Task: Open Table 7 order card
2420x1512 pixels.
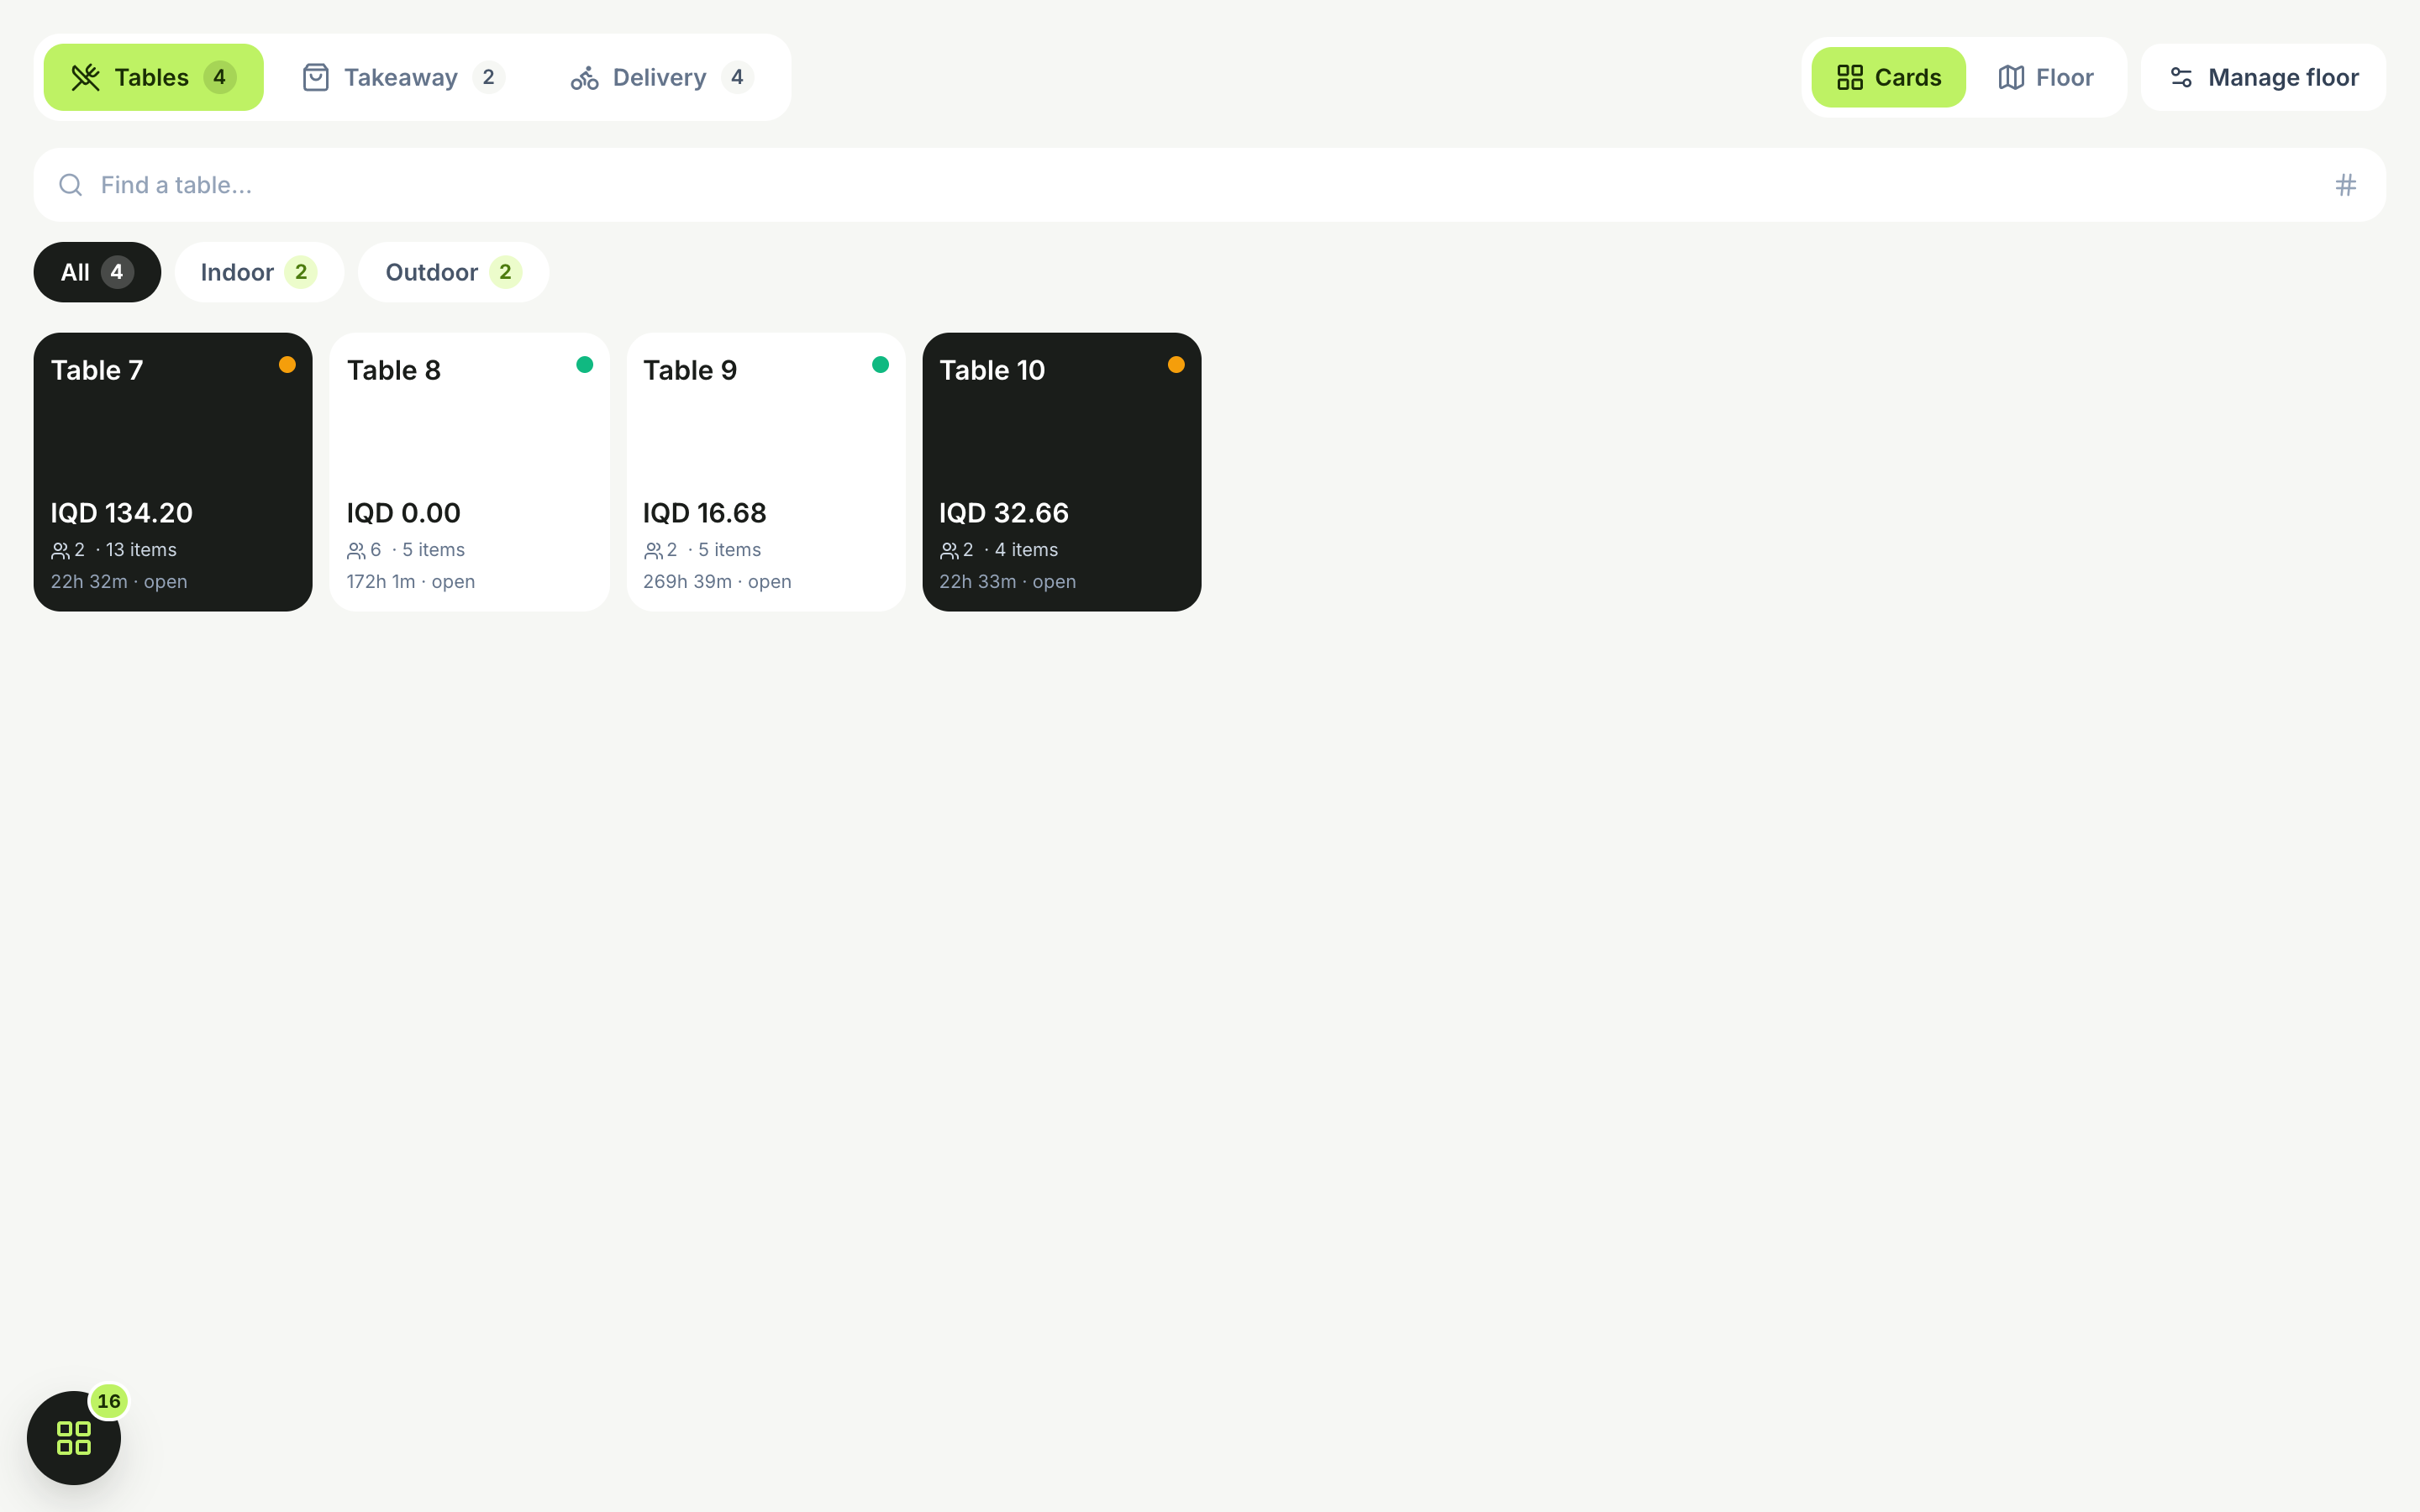Action: coord(173,472)
